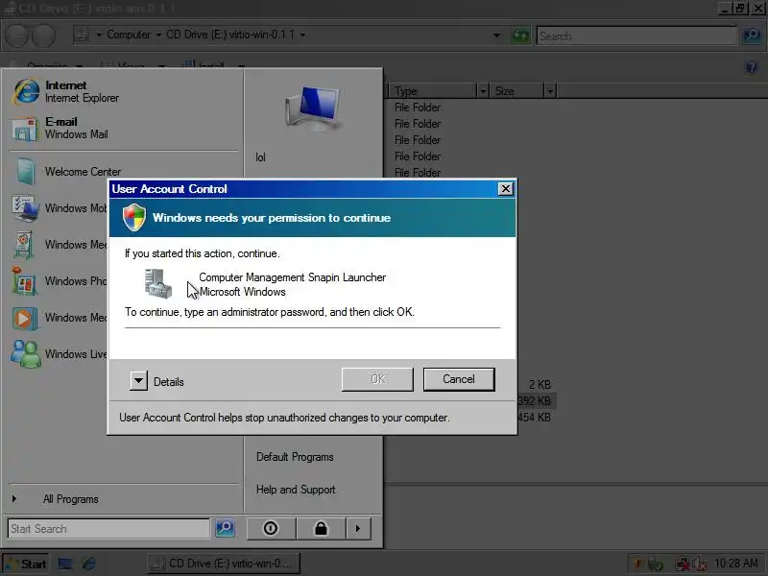Click the Start button
This screenshot has width=768, height=576.
(26, 564)
